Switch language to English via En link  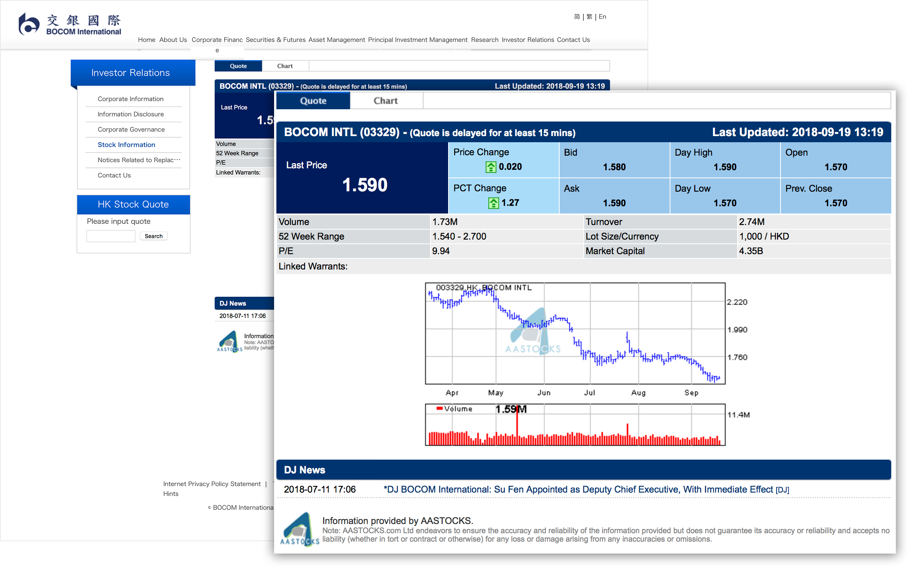(602, 16)
